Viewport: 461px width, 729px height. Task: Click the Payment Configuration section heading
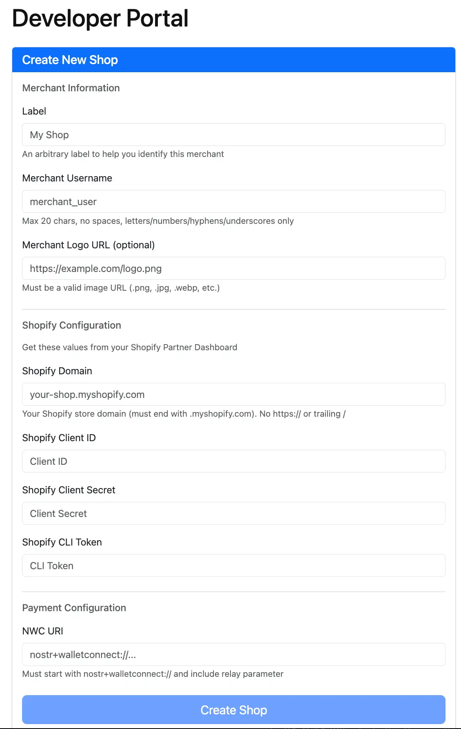(x=74, y=608)
